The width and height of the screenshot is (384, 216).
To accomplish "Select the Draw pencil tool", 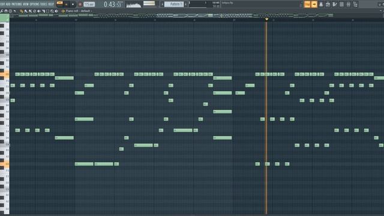I will point(22,11).
